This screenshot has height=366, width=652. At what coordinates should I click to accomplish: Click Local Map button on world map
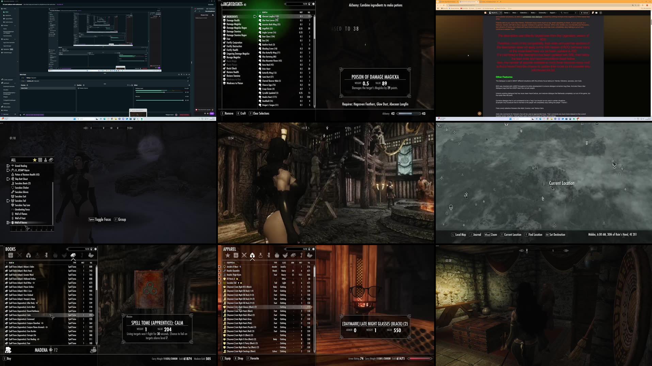pos(459,235)
